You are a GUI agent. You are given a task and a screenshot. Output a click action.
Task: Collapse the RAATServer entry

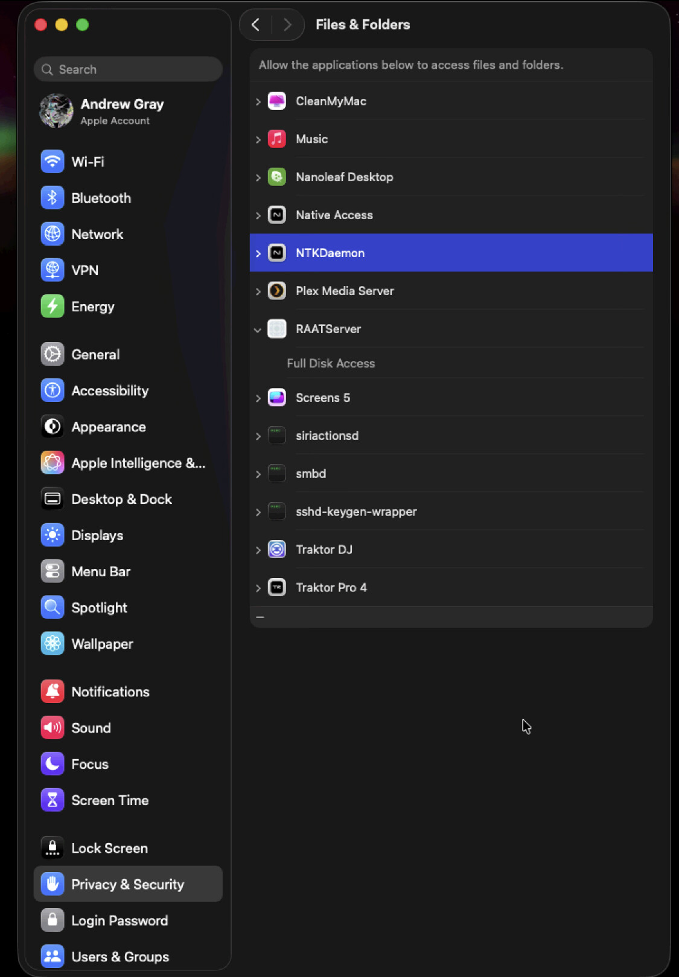[258, 329]
